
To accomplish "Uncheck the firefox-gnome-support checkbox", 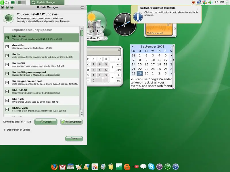I will 7,83.
